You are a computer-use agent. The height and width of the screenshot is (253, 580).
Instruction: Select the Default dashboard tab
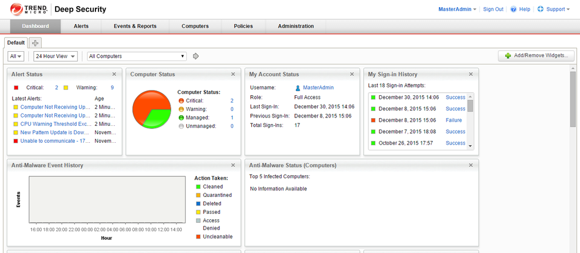click(x=16, y=43)
